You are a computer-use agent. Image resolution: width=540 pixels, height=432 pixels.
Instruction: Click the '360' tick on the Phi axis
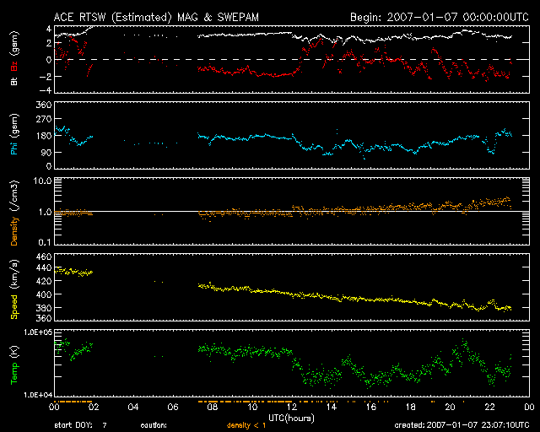point(44,105)
